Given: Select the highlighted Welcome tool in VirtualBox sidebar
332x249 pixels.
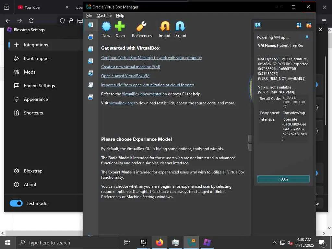Looking at the screenshot, I should (91, 25).
